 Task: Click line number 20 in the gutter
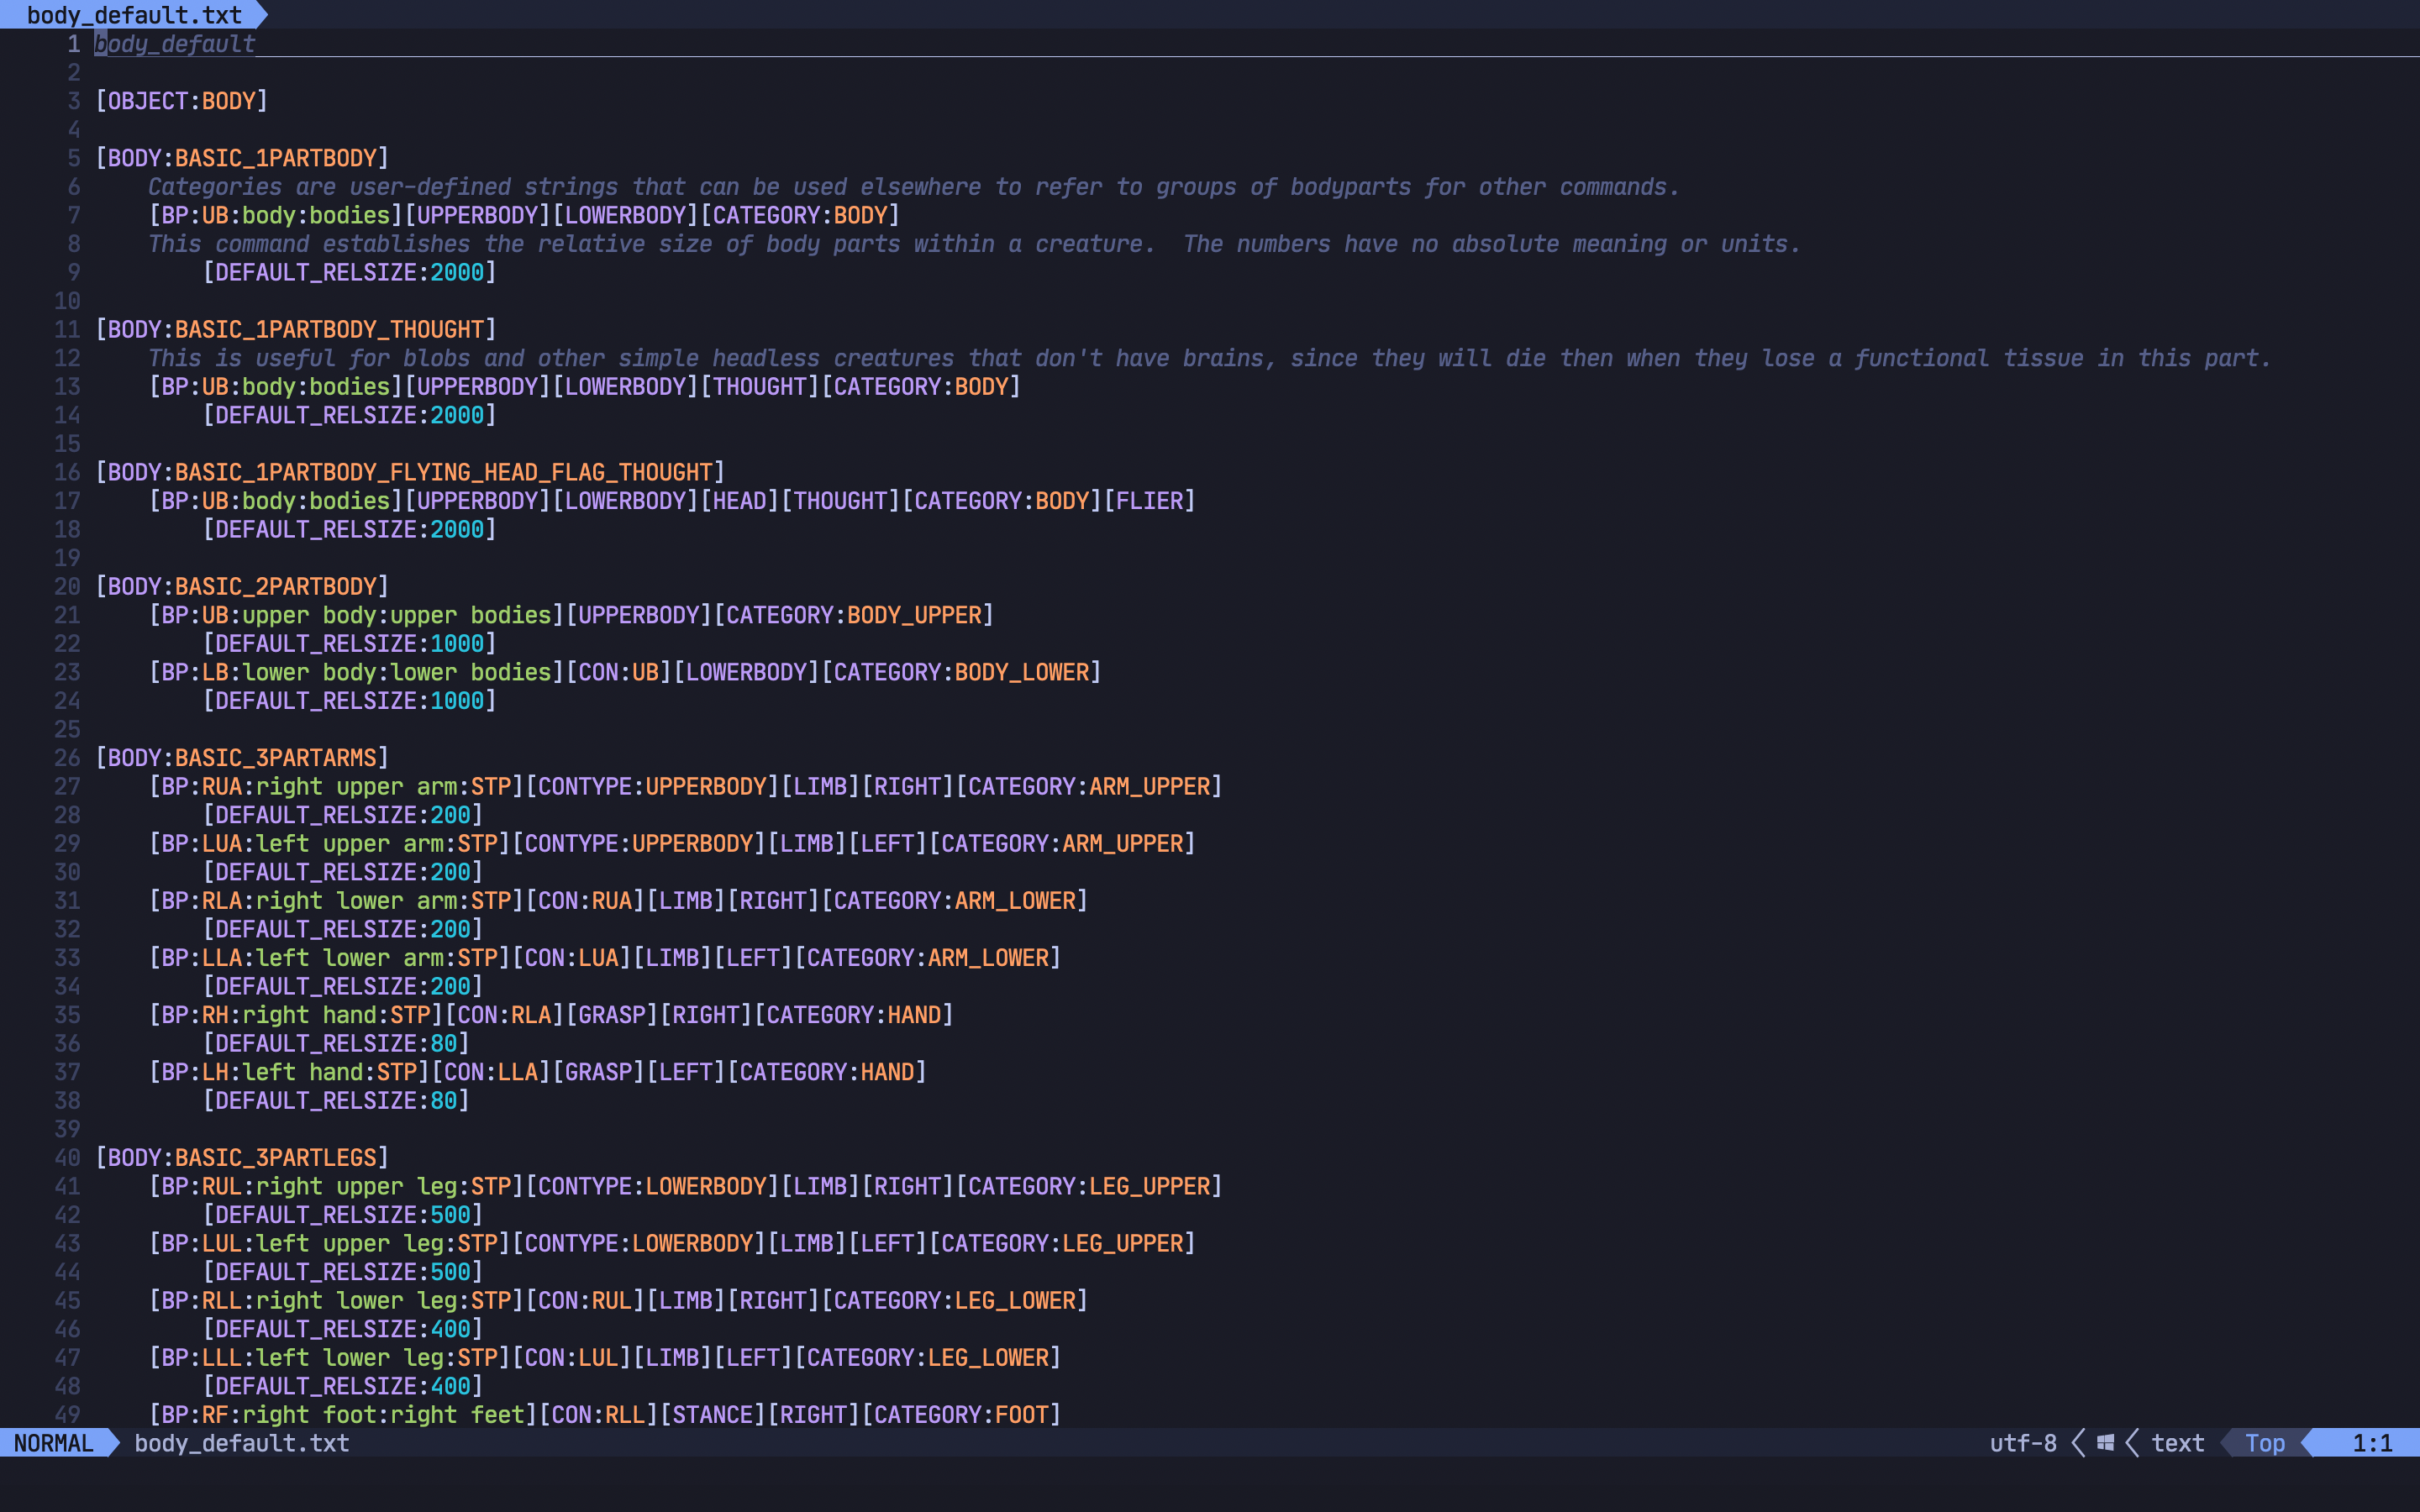[67, 586]
